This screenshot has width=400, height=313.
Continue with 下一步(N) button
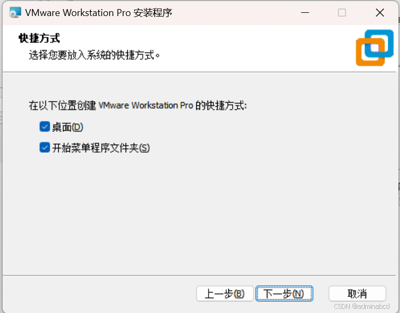tap(284, 294)
